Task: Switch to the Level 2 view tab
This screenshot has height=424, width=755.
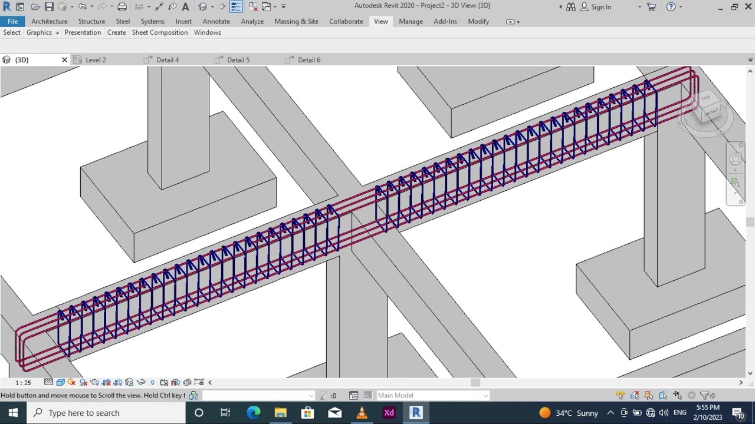Action: [96, 60]
